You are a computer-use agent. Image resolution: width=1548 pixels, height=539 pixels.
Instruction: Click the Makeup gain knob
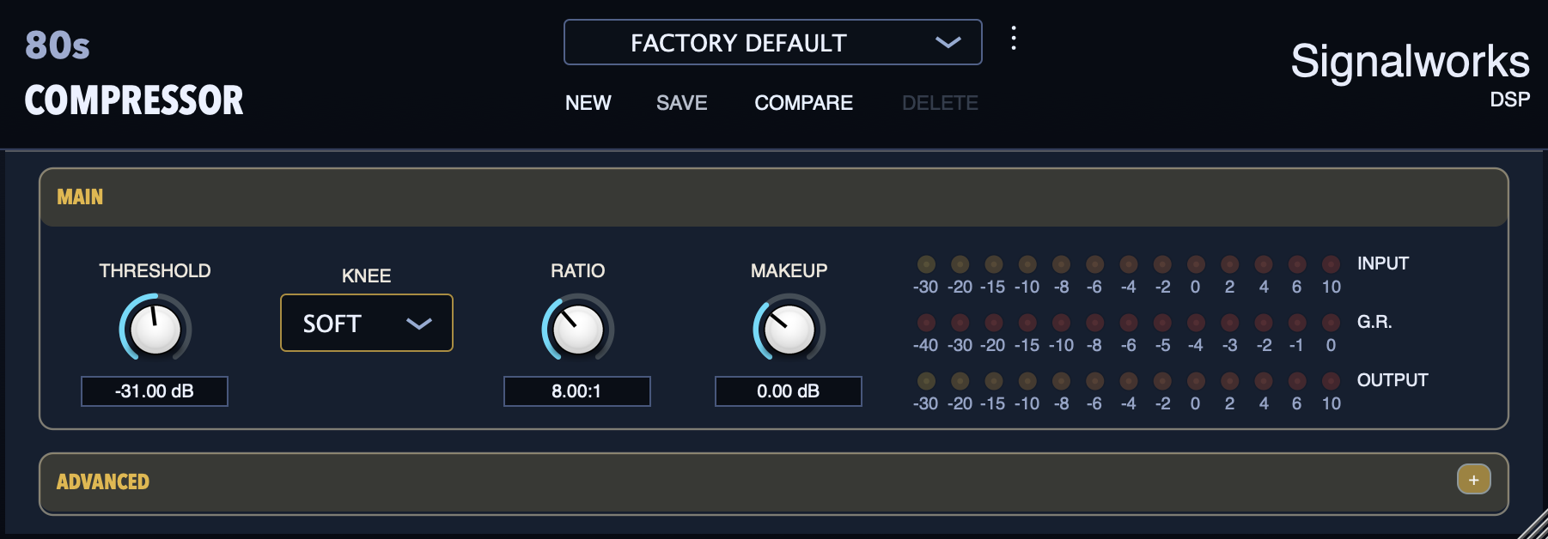point(789,329)
